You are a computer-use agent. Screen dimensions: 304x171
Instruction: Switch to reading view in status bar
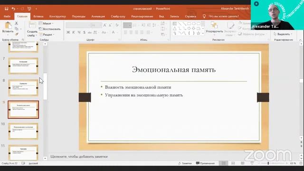[x=243, y=163]
